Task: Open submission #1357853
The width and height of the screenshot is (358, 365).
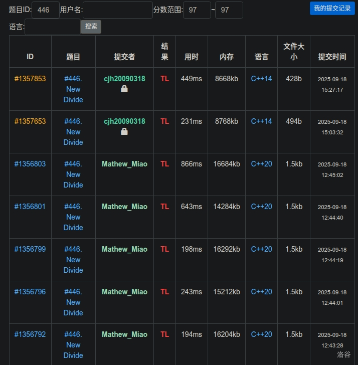Action: coord(30,79)
